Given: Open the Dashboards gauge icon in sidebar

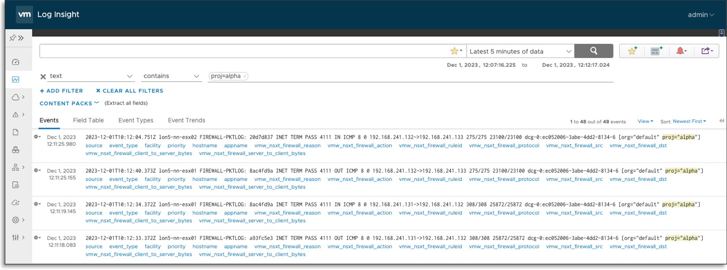Looking at the screenshot, I should click(x=15, y=62).
